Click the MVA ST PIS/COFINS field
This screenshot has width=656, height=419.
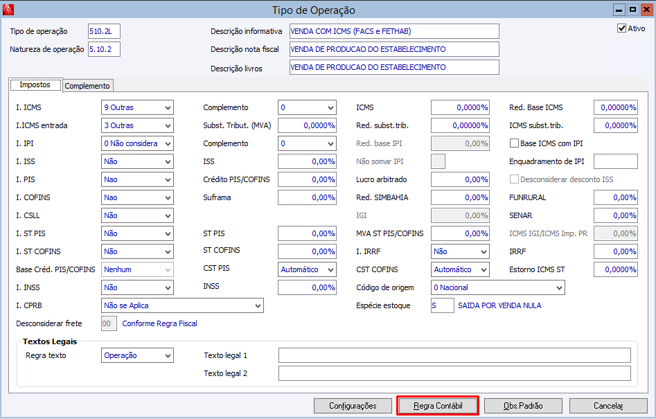[460, 233]
